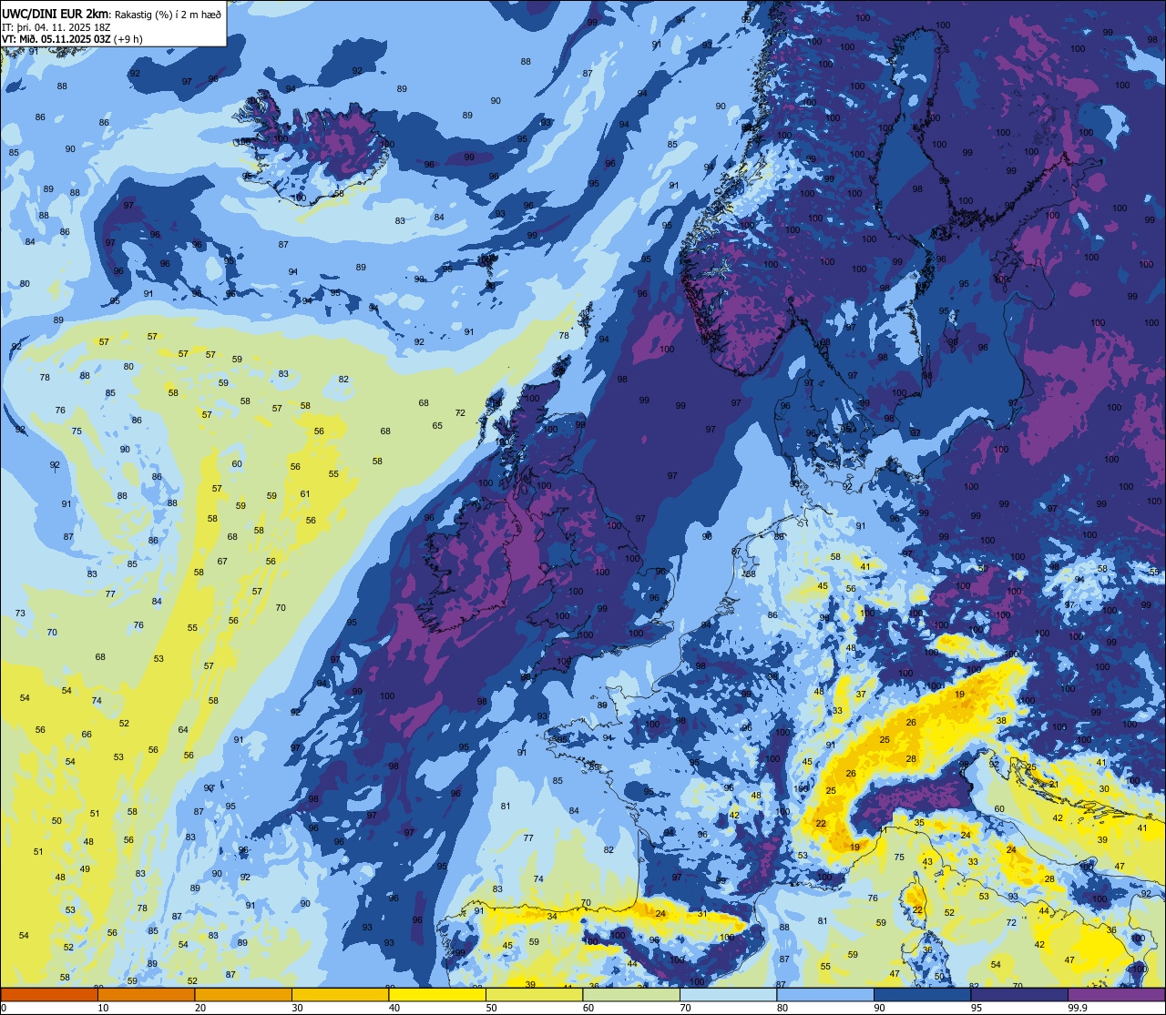1166x1015 pixels.
Task: Click the value '22' on Corsica
Action: tap(917, 910)
